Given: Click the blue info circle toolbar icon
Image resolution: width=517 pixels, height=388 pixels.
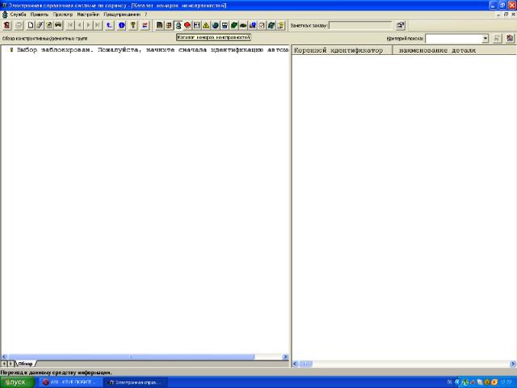Looking at the screenshot, I should click(x=121, y=26).
